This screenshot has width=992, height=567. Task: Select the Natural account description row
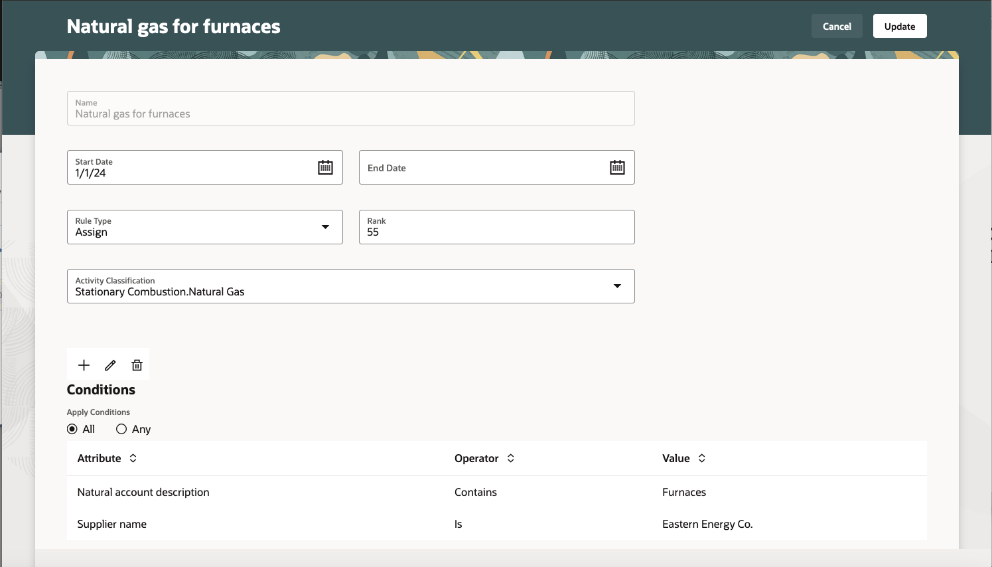pyautogui.click(x=497, y=492)
